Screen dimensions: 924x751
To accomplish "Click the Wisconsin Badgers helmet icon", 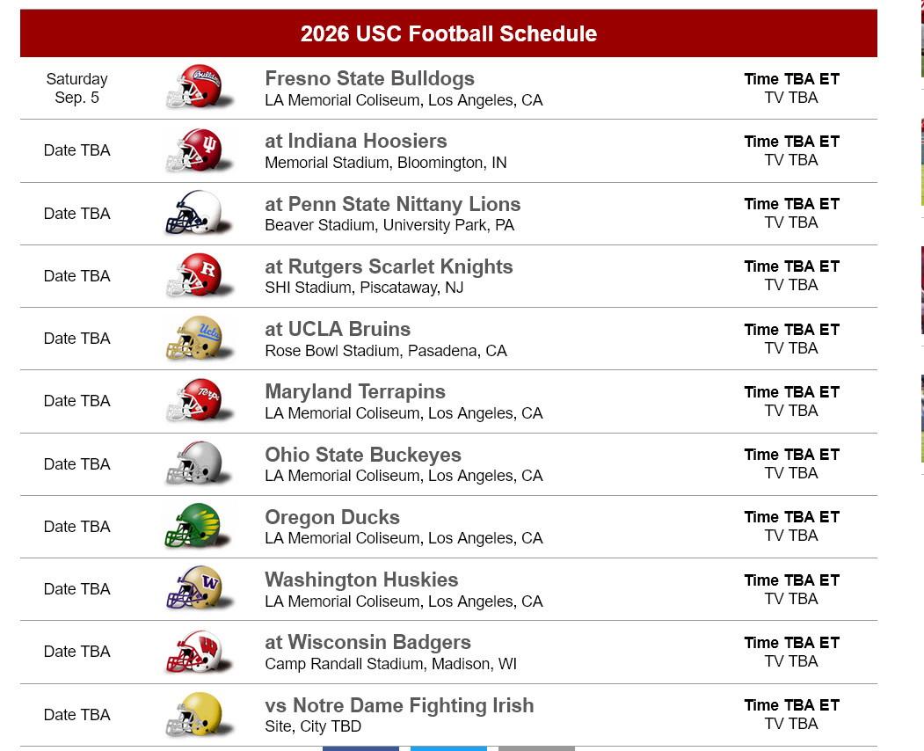I will 200,652.
